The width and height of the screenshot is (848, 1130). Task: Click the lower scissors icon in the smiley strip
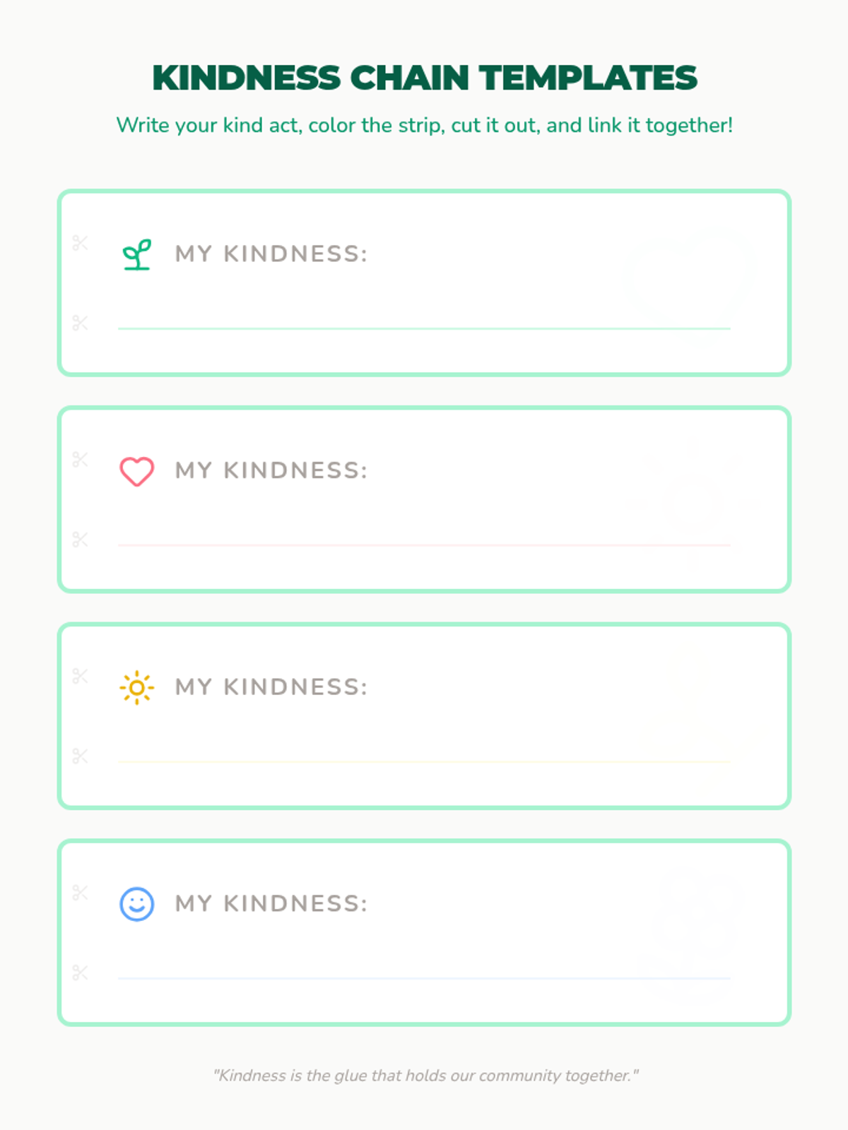80,973
